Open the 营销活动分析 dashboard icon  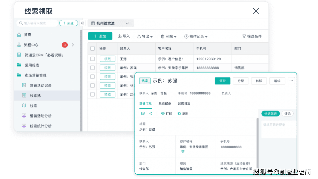24,116
